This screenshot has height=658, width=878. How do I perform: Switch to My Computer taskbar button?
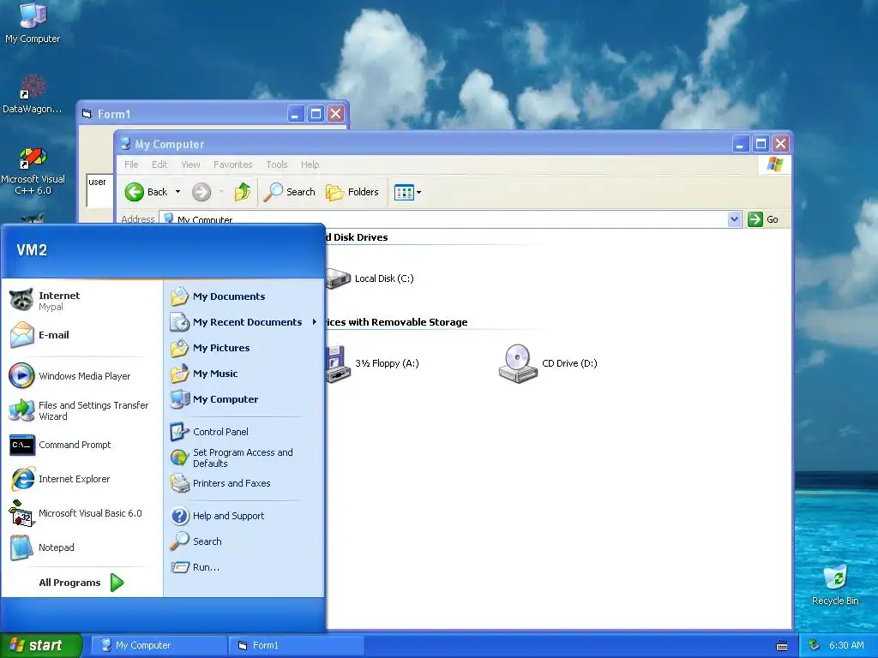tap(159, 645)
